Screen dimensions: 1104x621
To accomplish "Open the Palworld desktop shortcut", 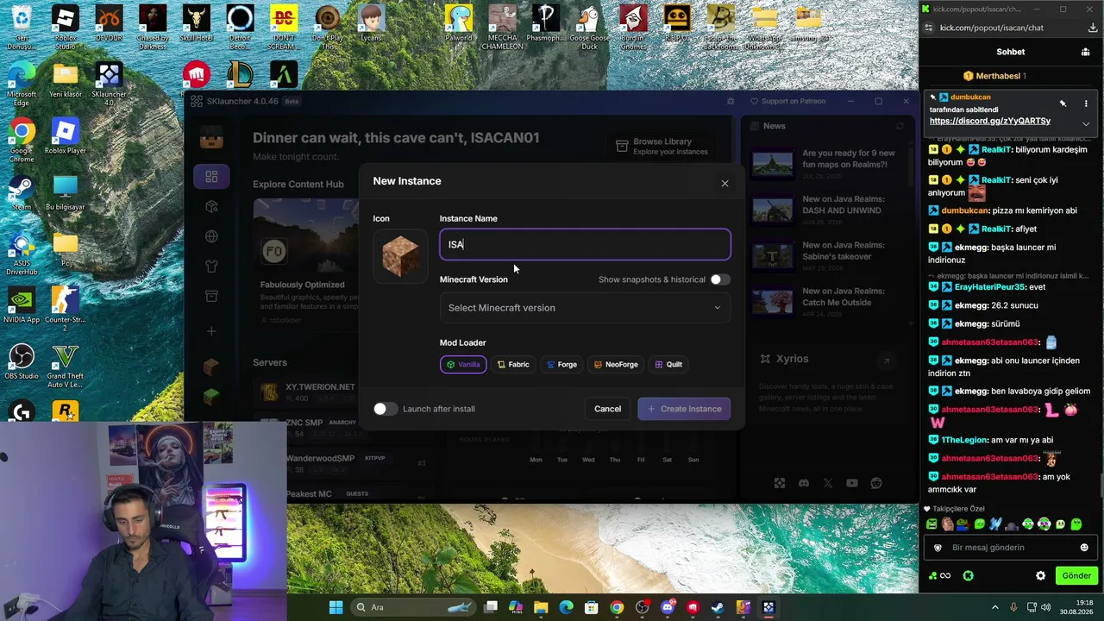I will 458,26.
